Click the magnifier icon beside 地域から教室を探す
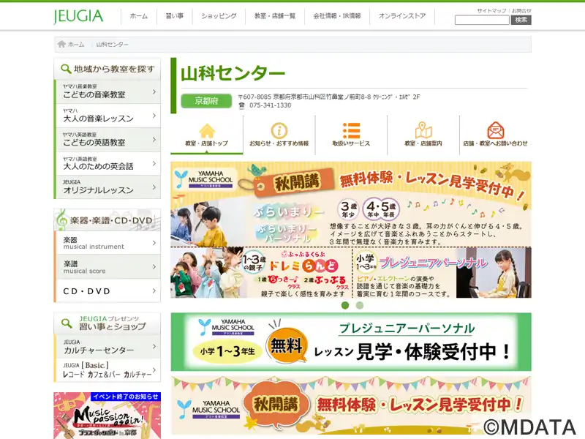Screen dimensions: 585x439 pyautogui.click(x=66, y=69)
